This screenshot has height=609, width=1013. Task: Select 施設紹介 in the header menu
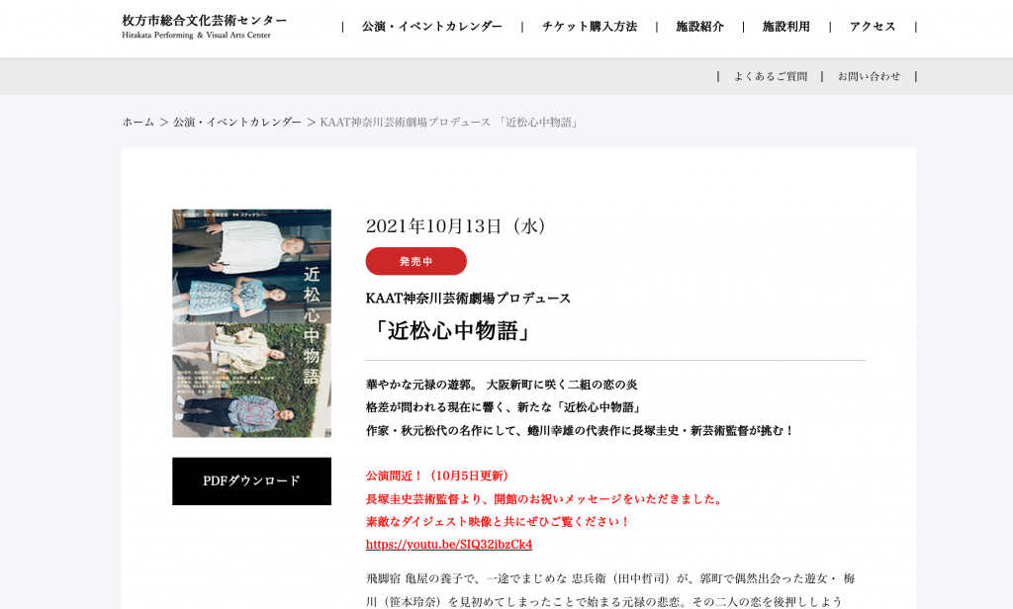[x=699, y=27]
